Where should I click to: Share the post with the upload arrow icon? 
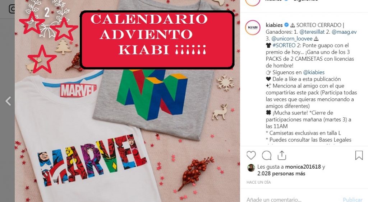pyautogui.click(x=282, y=155)
